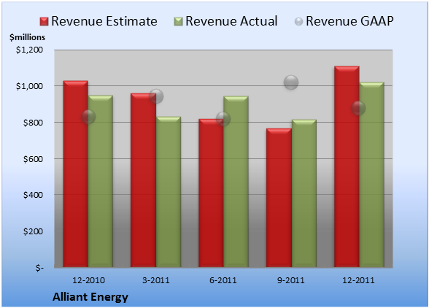
Task: Click the green Revenue Actual legend swatch
Action: [178, 21]
